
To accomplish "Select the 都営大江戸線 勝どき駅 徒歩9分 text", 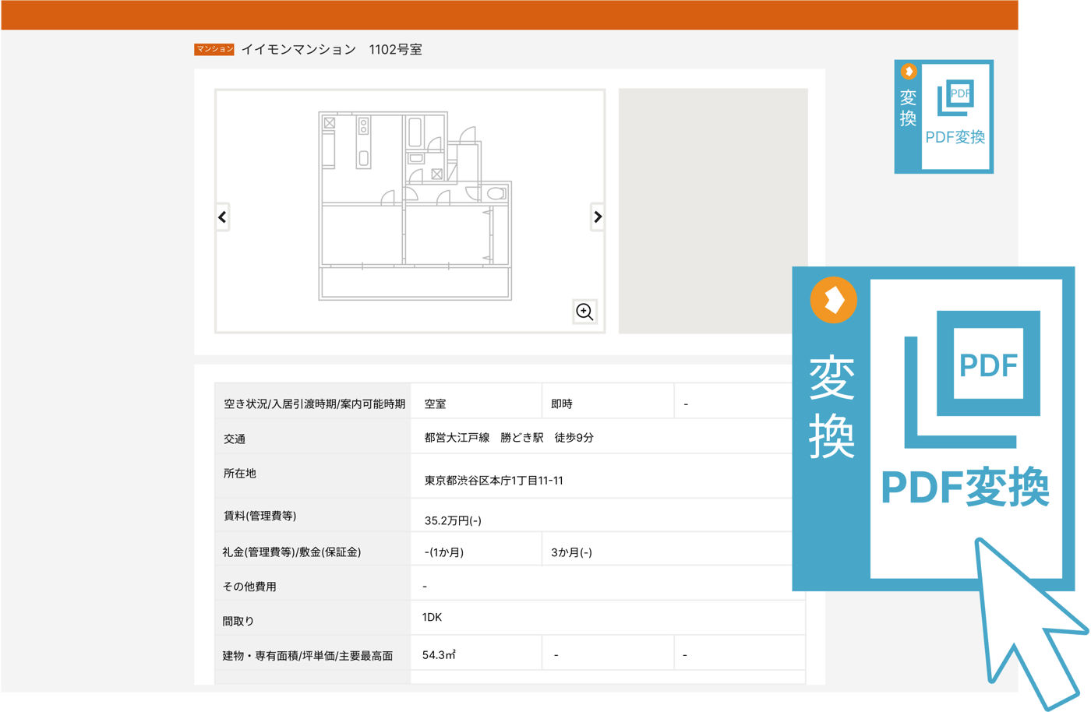I will [x=509, y=438].
